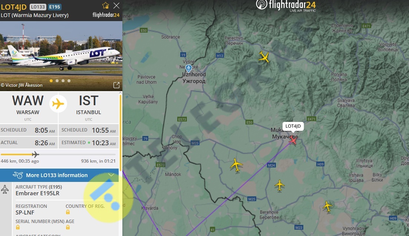Click the flight progress bar plane marker
Screen dimensions: 409x236
coord(36,154)
